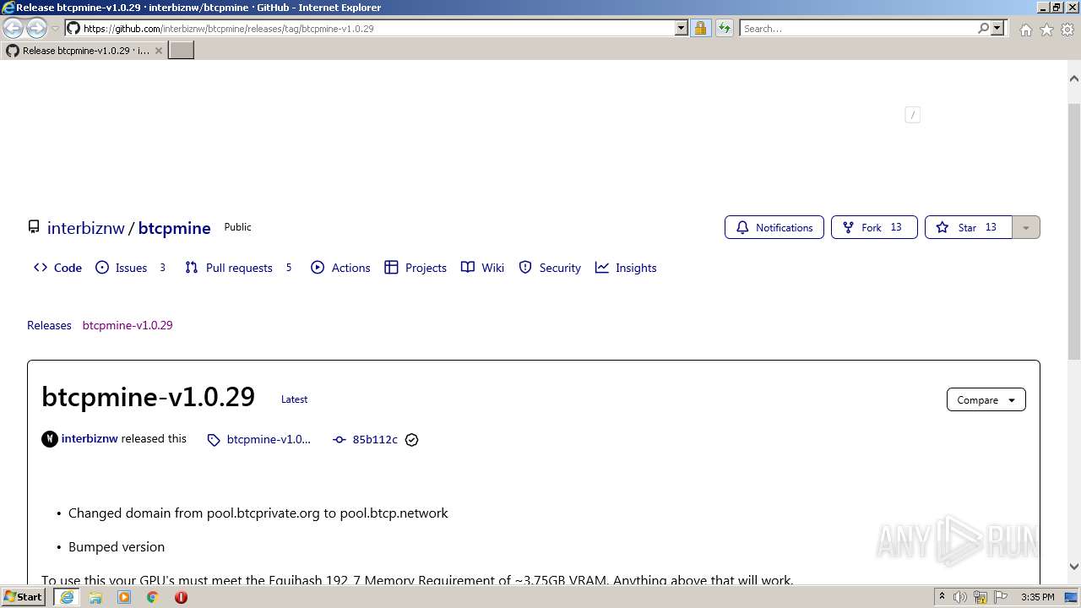Open the browser Home icon
The width and height of the screenshot is (1081, 608).
(1025, 30)
